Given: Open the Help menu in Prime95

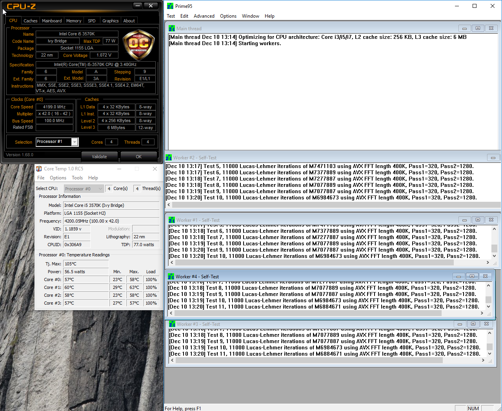Looking at the screenshot, I should click(x=269, y=16).
